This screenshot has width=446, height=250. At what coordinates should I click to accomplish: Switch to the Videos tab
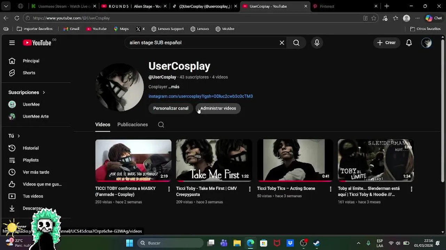tap(103, 125)
